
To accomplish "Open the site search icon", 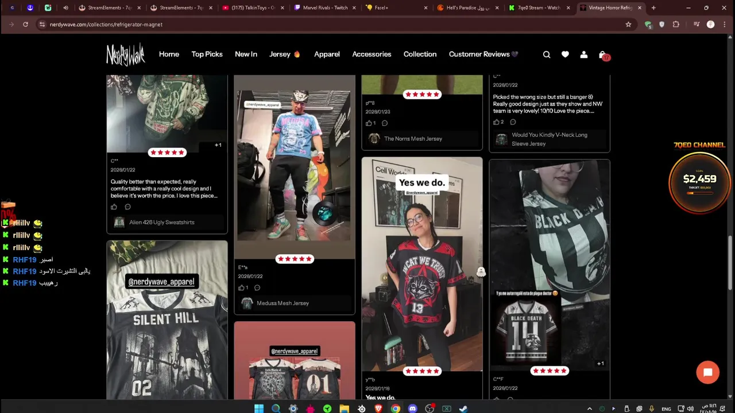I will pos(547,54).
